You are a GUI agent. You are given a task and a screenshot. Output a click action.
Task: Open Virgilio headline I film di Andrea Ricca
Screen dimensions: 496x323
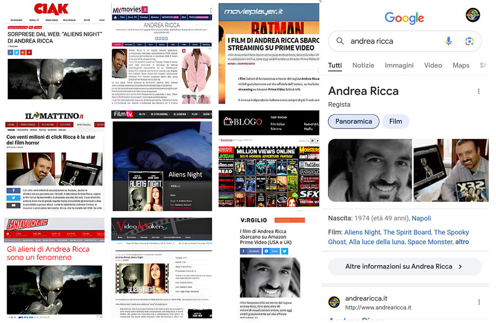click(x=266, y=237)
